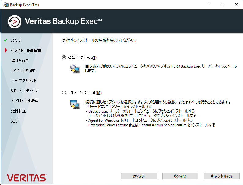Select the 進行状況 step
Screen dimensions: 243x185
(18, 111)
